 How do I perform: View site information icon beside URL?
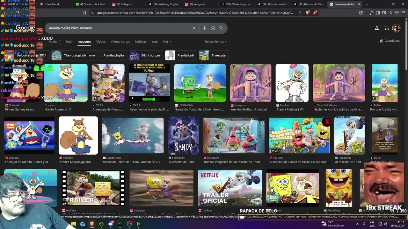[x=92, y=13]
